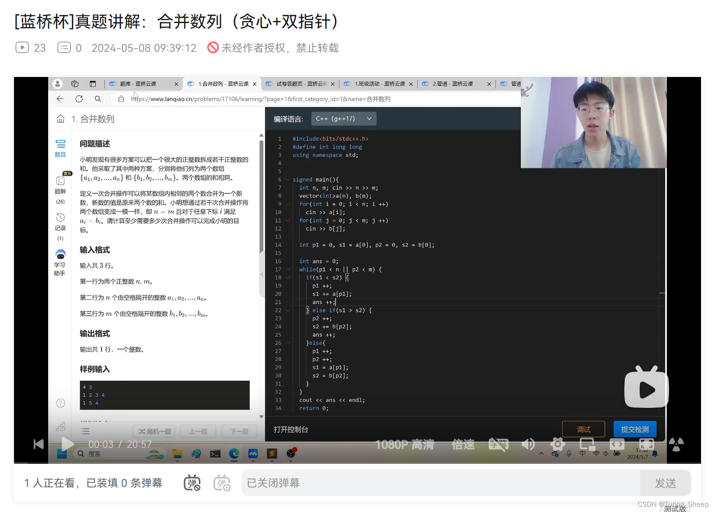Enter fullscreen video mode

coord(646,444)
